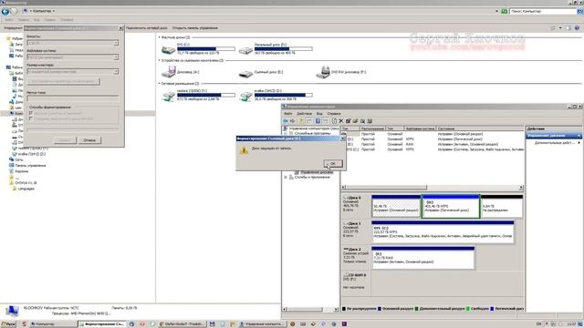Select the DVD RW дисковод (F:) icon
Viewport: 584px width, 328px height.
click(323, 72)
